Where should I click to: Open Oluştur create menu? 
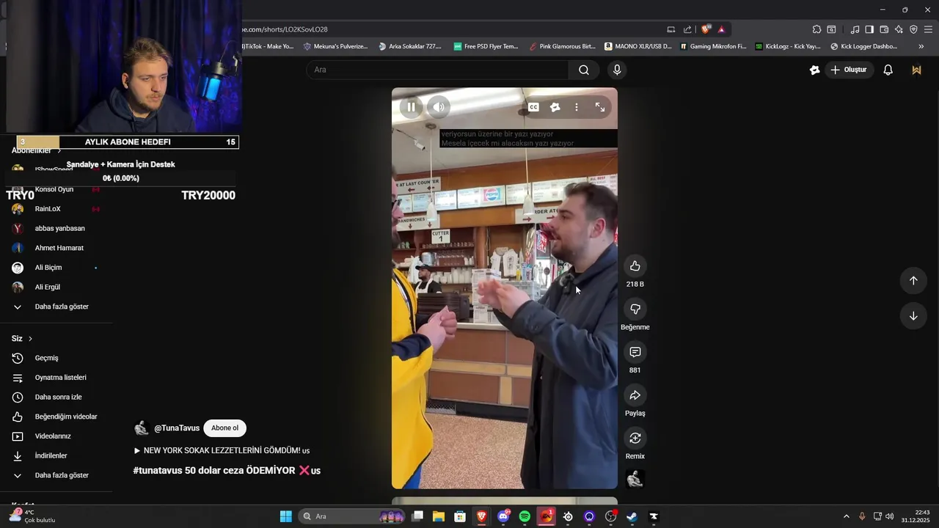[848, 70]
